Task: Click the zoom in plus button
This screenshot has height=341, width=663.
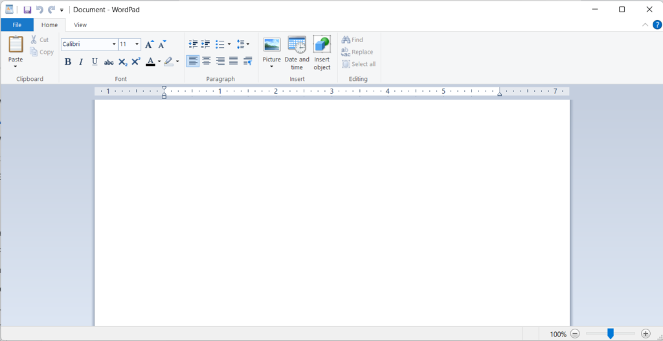Action: click(645, 334)
